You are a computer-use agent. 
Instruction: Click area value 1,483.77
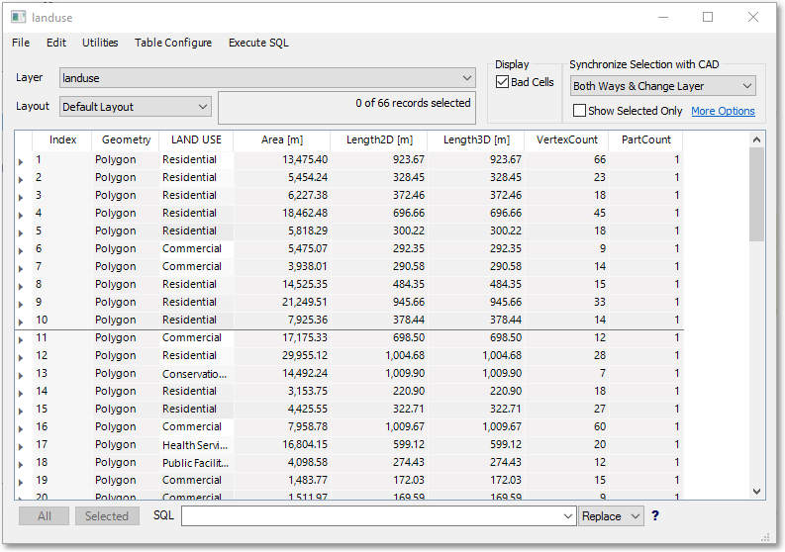pyautogui.click(x=308, y=480)
